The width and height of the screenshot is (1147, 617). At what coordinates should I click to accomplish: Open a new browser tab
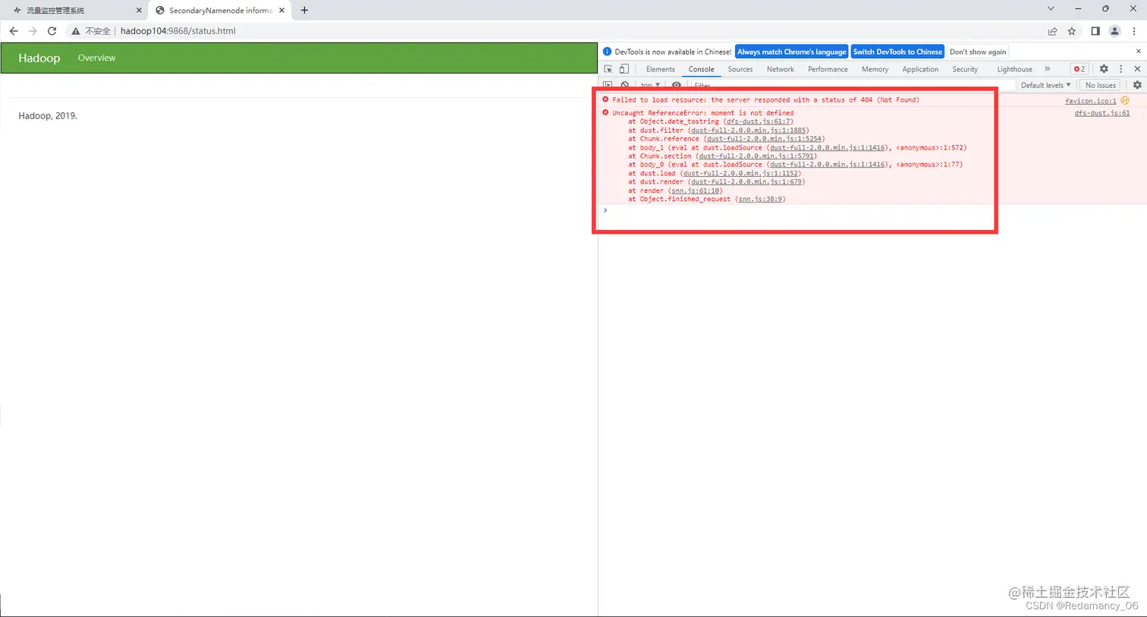coord(304,10)
